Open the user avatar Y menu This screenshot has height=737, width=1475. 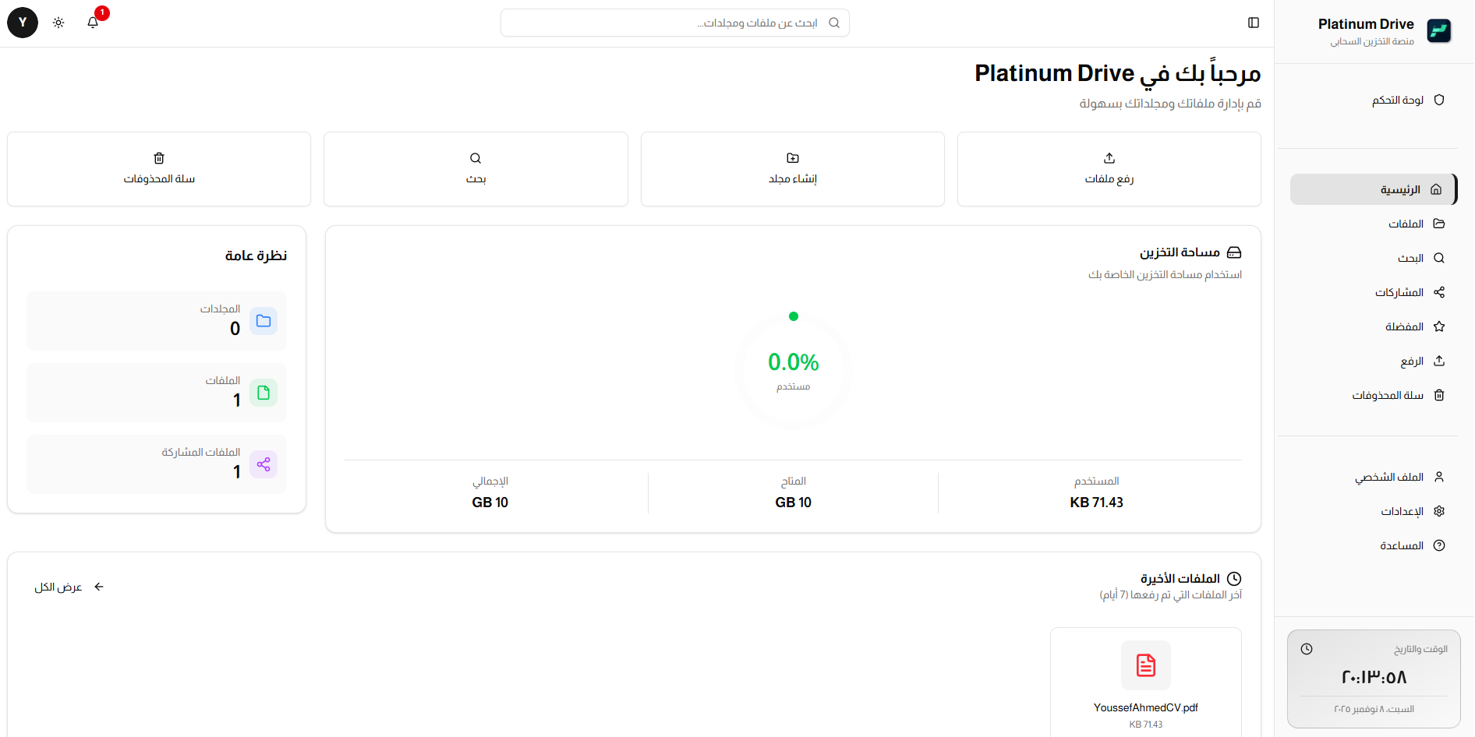23,23
